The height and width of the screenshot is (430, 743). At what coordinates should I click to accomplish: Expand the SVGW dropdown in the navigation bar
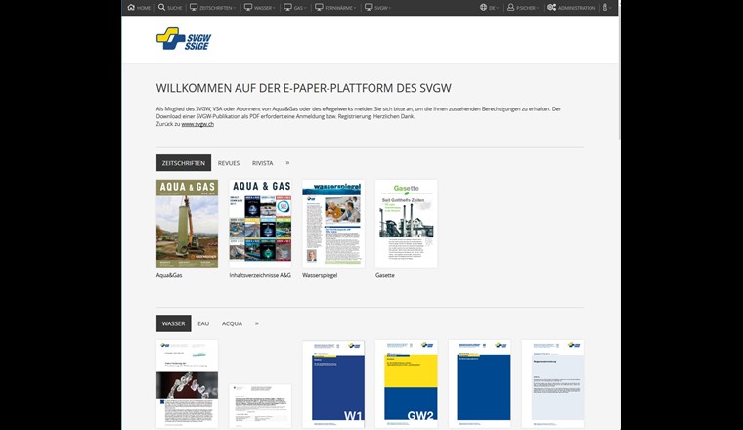tap(377, 8)
